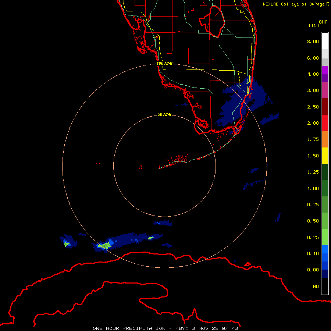Image resolution: width=331 pixels, height=331 pixels.
Task: Pick the dark green swatch beside 1.25
Action: [325, 172]
